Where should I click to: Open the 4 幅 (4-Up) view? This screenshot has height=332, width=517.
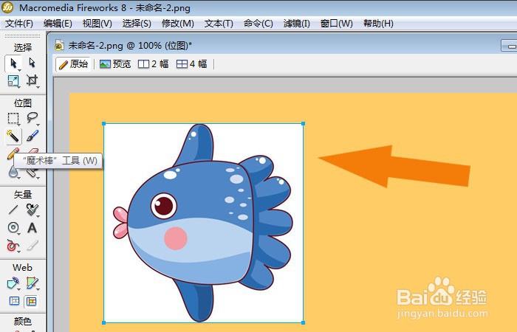(x=191, y=64)
